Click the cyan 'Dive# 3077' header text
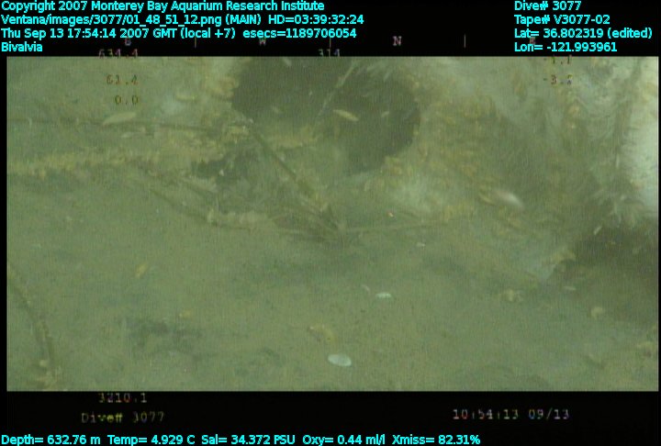Image resolution: width=661 pixels, height=446 pixels. coord(547,6)
